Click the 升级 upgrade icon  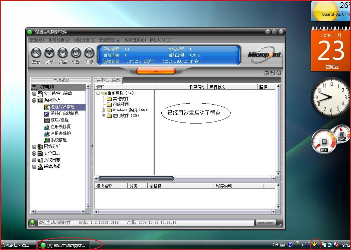pyautogui.click(x=89, y=53)
